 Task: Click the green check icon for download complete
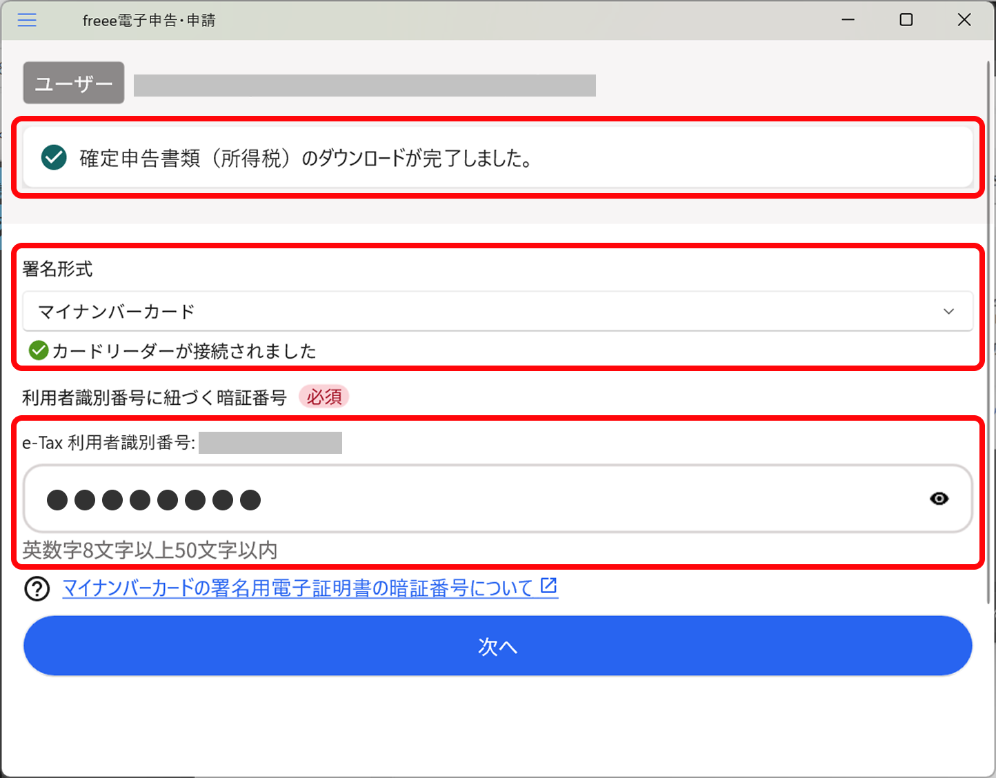[54, 157]
